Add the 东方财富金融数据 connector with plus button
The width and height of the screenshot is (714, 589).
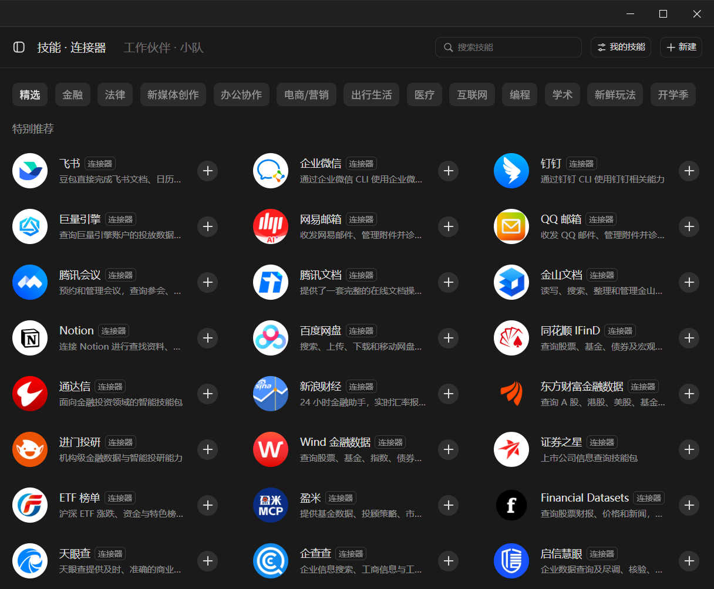click(x=689, y=394)
